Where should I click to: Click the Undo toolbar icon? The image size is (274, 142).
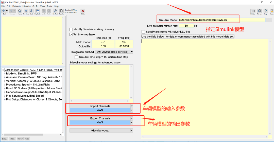click(x=44, y=11)
